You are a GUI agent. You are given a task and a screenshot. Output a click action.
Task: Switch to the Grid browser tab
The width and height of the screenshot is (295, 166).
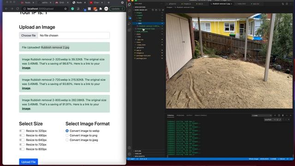[61, 3]
